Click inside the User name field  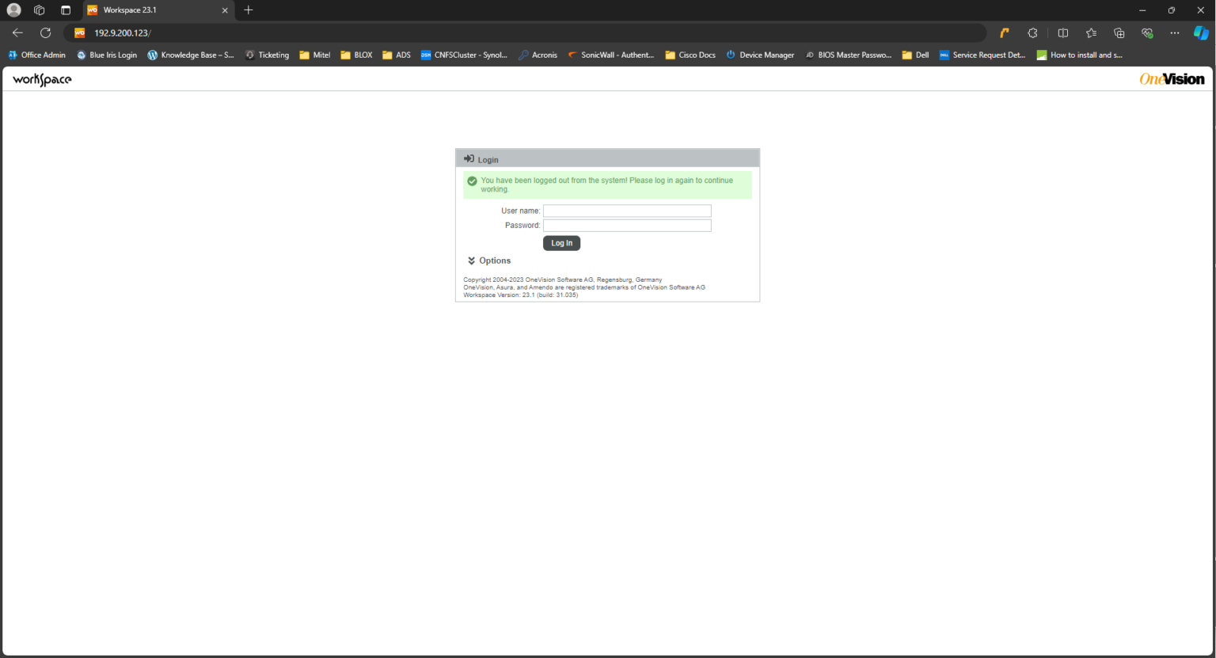pyautogui.click(x=626, y=211)
